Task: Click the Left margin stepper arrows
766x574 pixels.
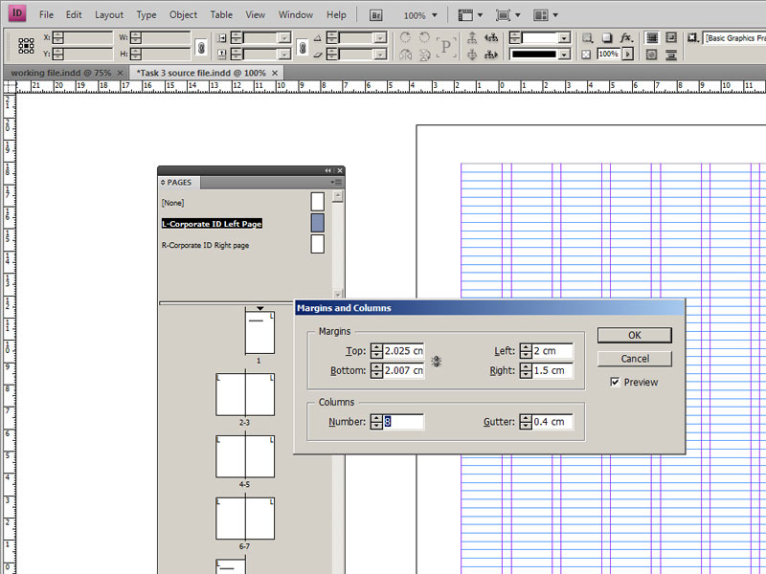Action: point(526,351)
